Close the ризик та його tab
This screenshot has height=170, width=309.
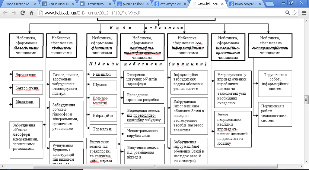[148, 4]
